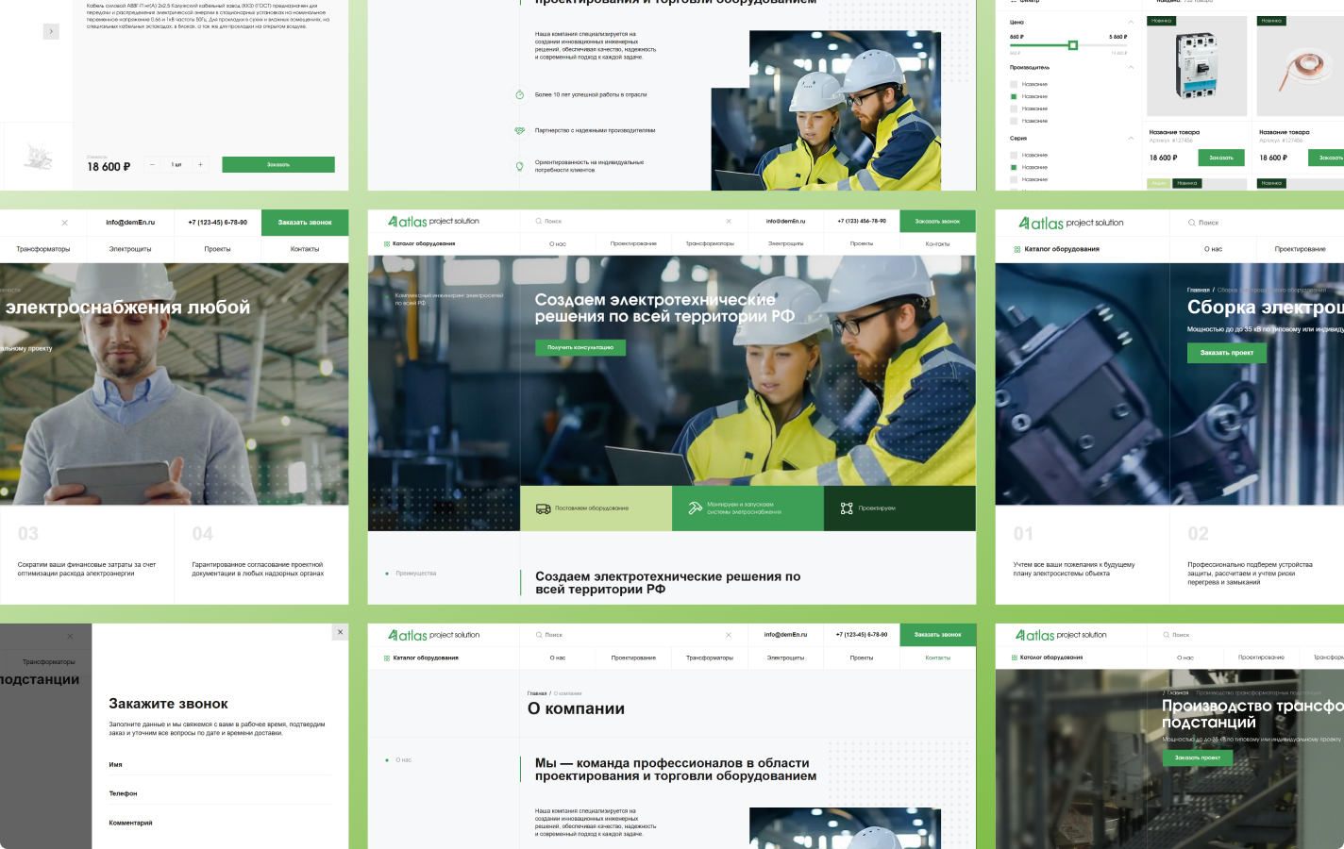Click Заказать проект under Сборка электро heading

[1227, 353]
